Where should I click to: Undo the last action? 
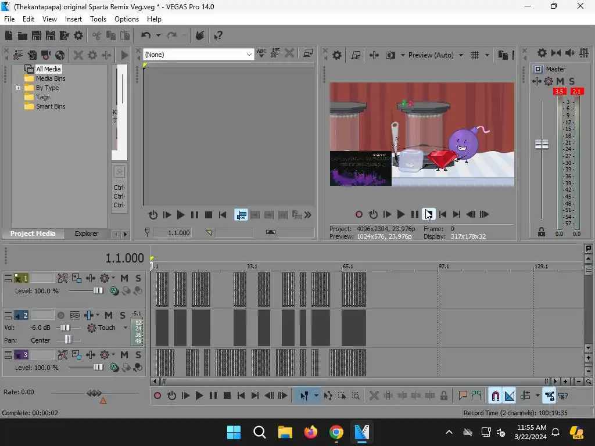tap(146, 35)
